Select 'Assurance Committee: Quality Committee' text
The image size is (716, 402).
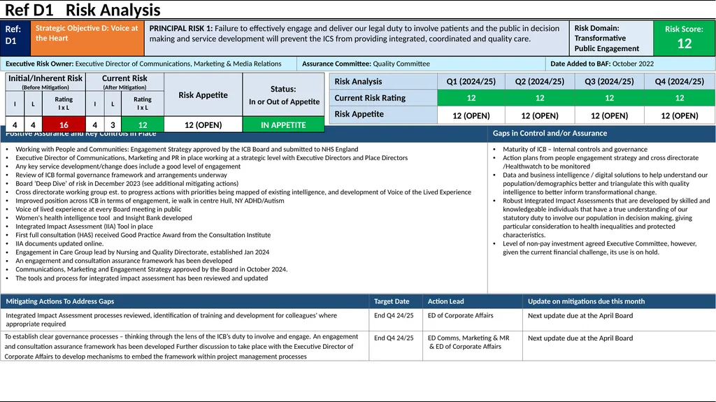pyautogui.click(x=366, y=64)
